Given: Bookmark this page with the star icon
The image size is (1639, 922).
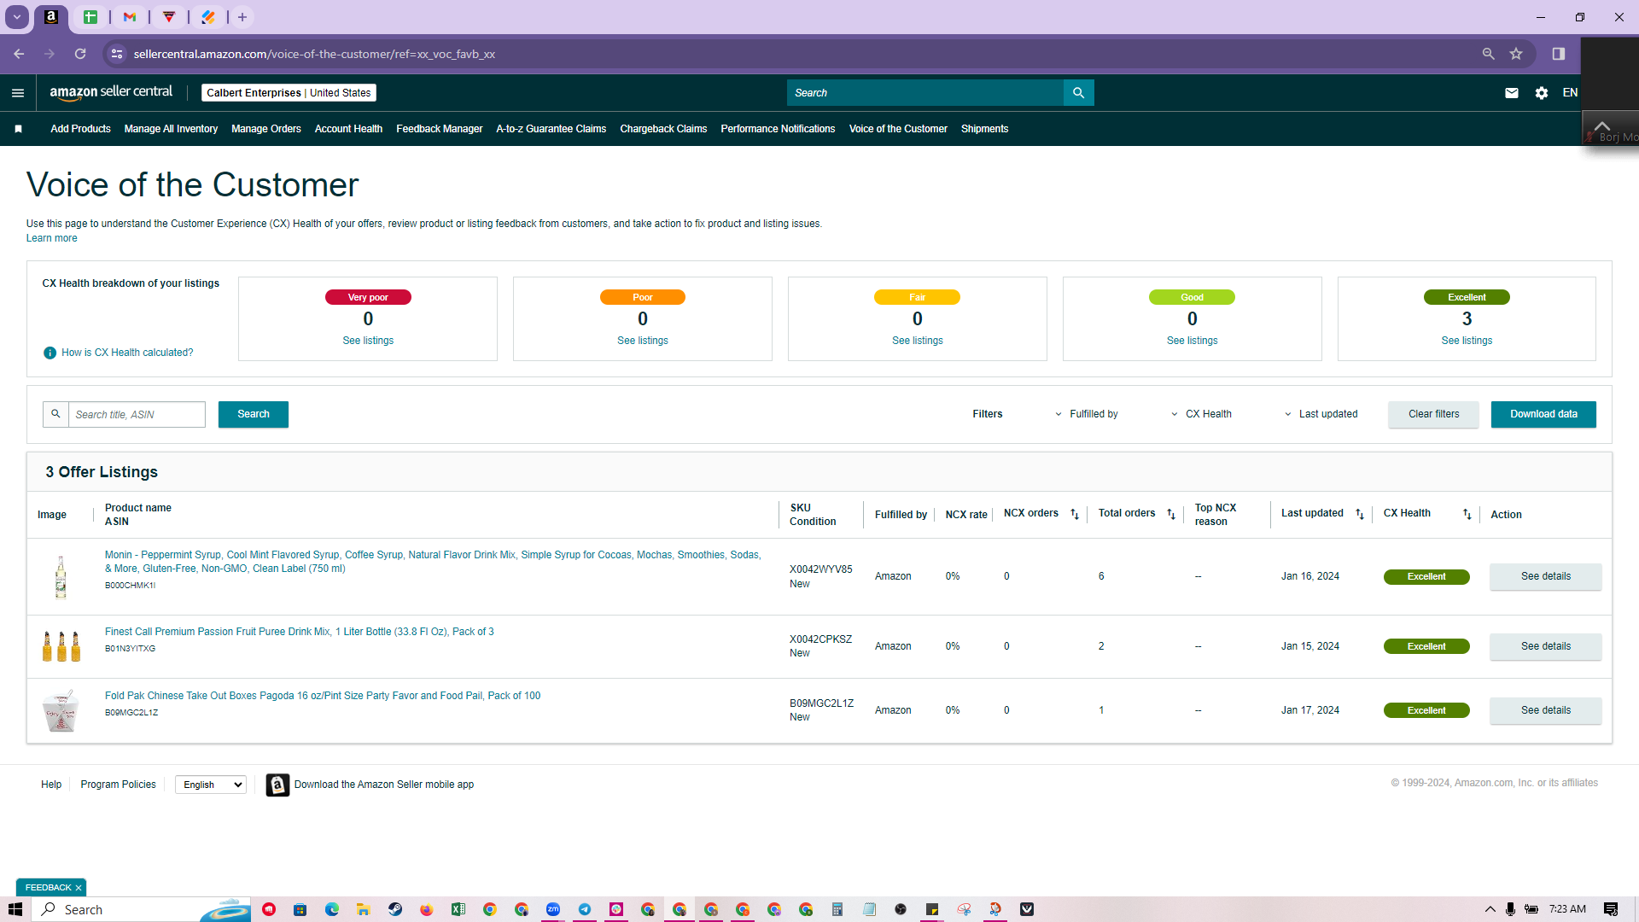Looking at the screenshot, I should pos(1516,54).
